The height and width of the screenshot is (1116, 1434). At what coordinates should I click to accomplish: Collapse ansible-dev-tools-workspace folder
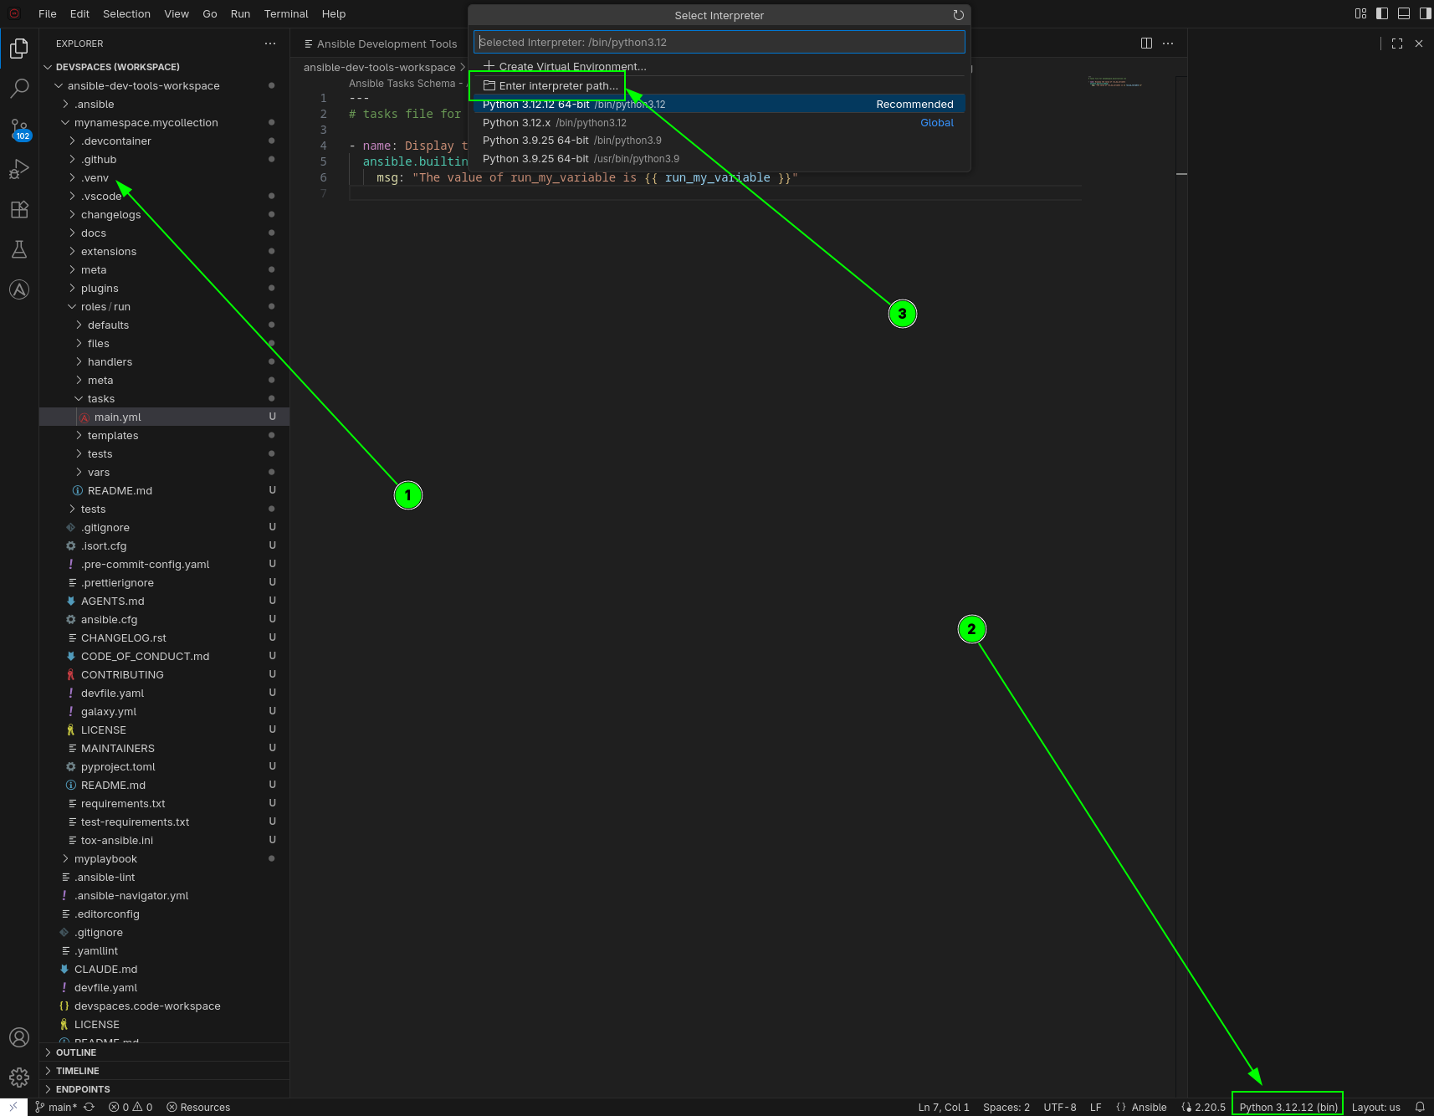(x=164, y=85)
